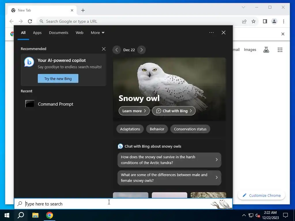Open the notification center icon

point(285,215)
